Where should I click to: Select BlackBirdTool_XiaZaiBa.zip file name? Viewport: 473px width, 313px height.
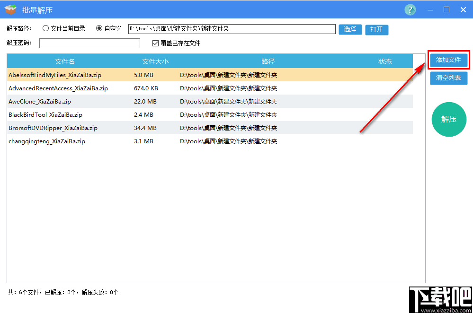pos(45,115)
